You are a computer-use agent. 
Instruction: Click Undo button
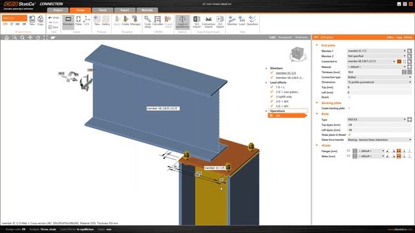point(54,17)
